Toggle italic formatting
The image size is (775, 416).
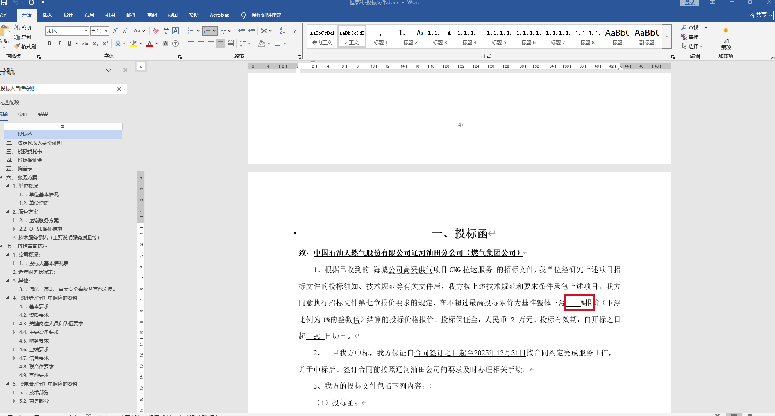59,43
